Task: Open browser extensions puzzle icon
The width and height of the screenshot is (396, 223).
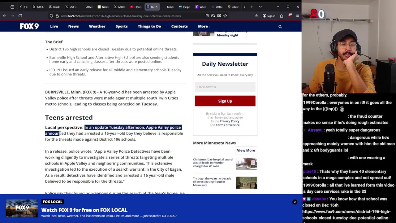Action: click(x=282, y=16)
